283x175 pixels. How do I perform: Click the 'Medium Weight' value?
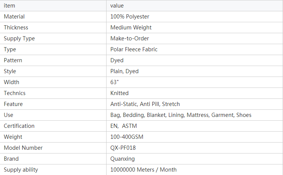click(x=131, y=28)
